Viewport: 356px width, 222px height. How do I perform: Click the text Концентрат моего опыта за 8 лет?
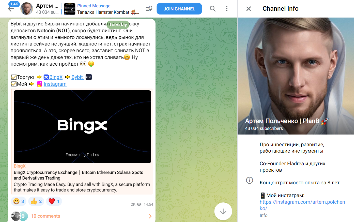tap(300, 183)
